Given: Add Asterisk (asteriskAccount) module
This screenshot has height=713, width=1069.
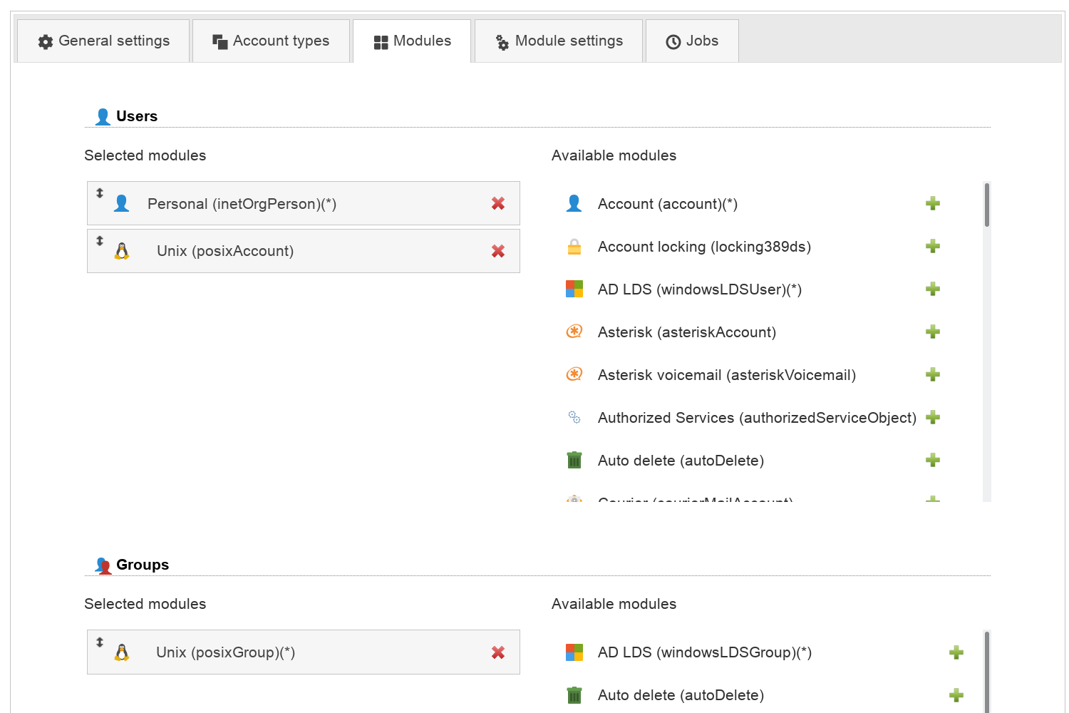Looking at the screenshot, I should click(933, 332).
